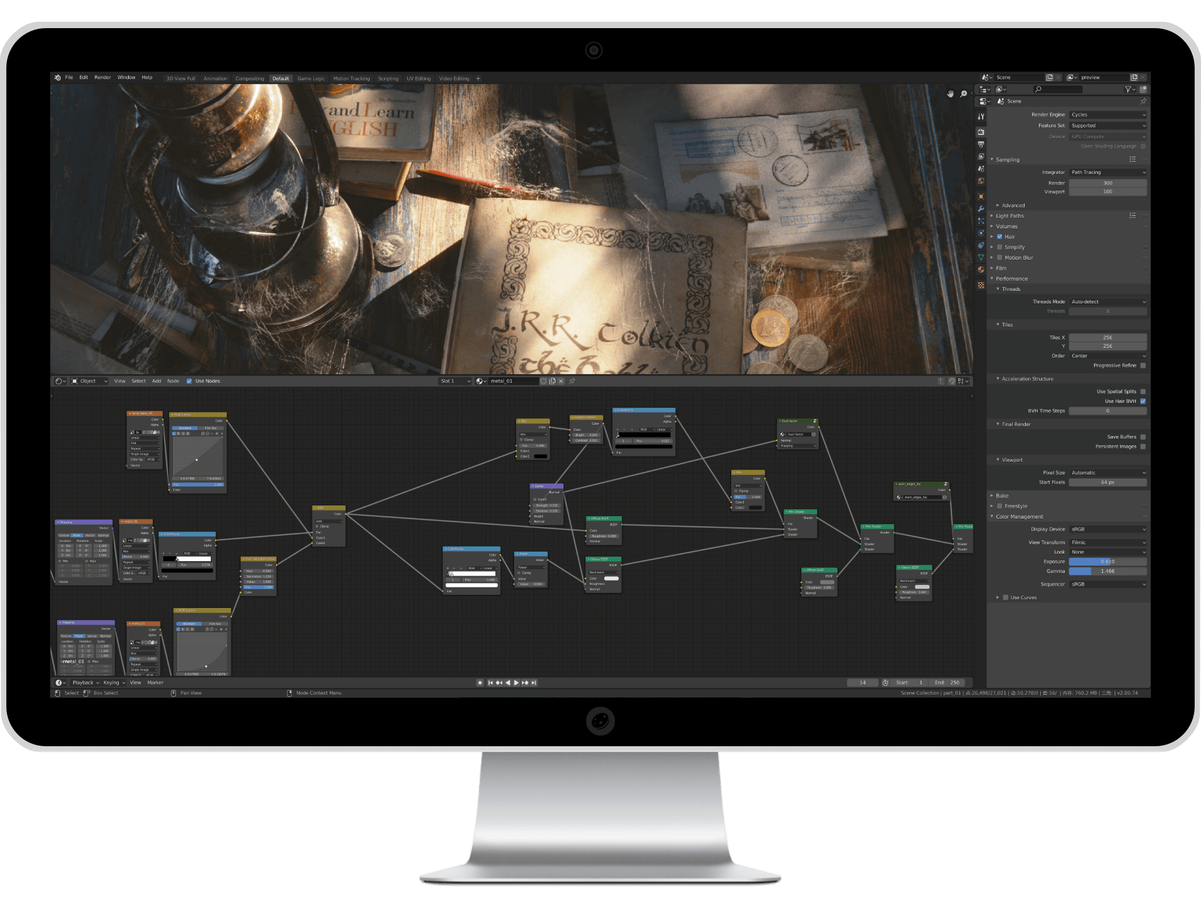Expand the Volumes panel
This screenshot has height=912, width=1201.
click(x=1006, y=226)
